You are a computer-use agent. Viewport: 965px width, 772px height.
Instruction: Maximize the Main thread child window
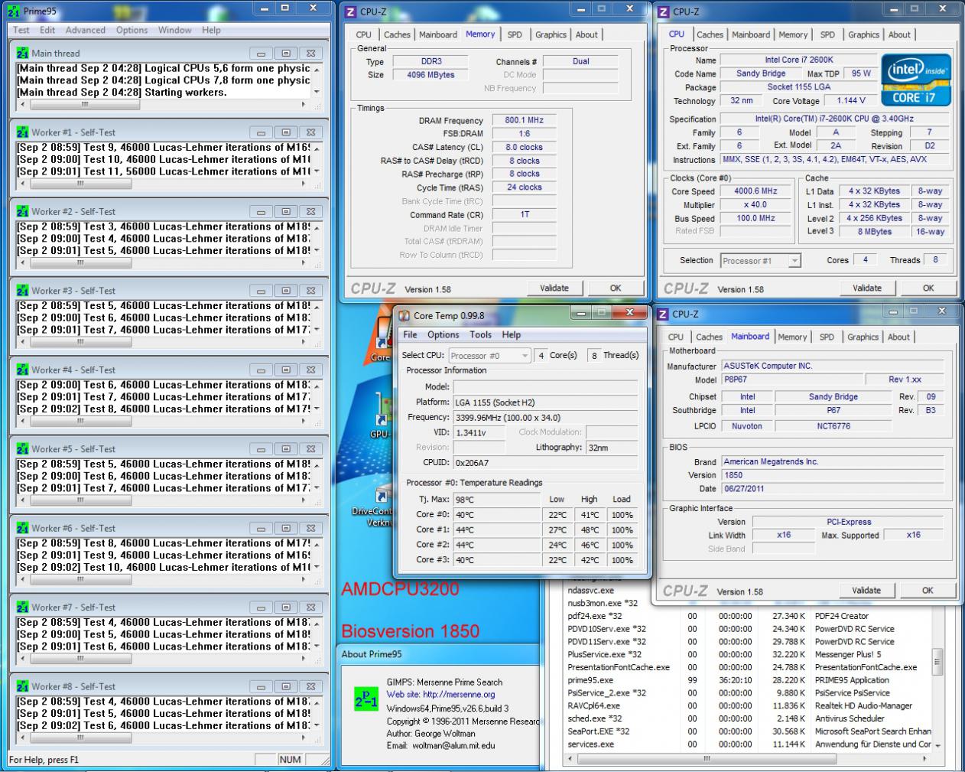pos(286,54)
